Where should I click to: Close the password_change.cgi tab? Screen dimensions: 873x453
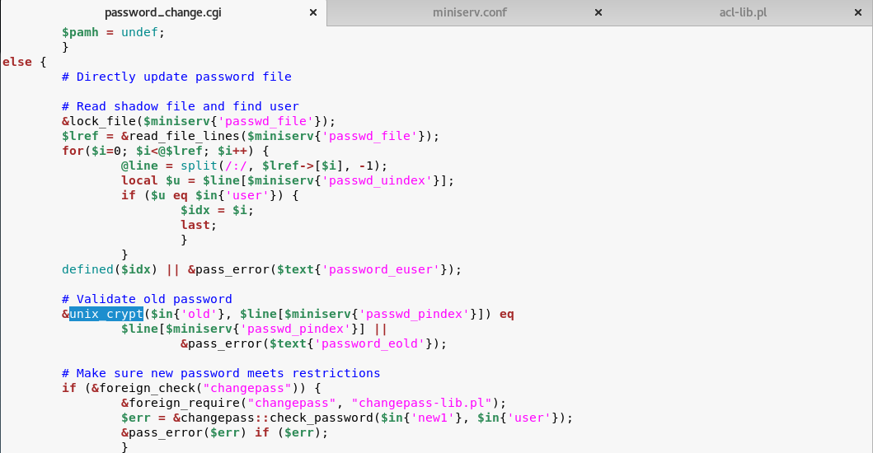(x=313, y=12)
